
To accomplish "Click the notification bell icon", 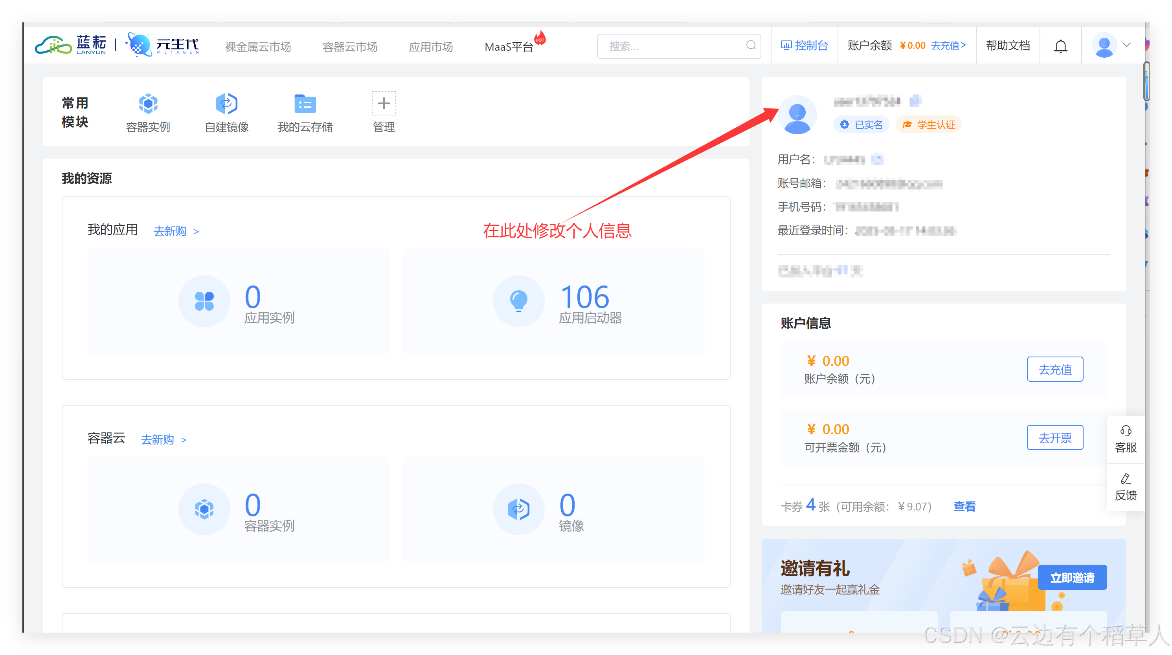I will click(x=1060, y=46).
